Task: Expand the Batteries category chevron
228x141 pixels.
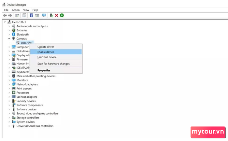Action: [9, 30]
